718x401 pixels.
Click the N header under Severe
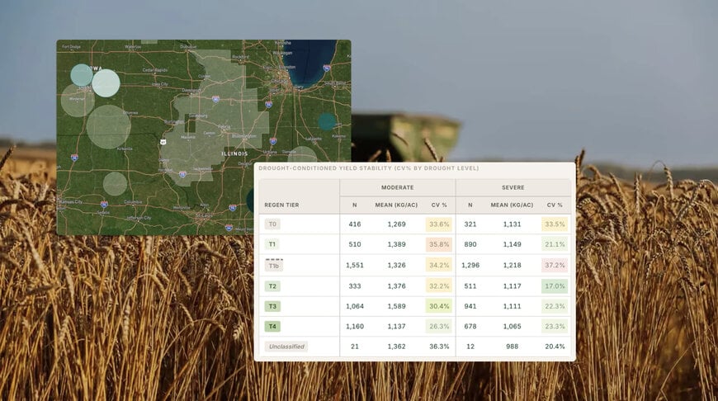tap(470, 205)
